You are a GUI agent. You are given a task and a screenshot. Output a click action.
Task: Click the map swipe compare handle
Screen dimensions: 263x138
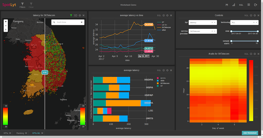[45, 72]
